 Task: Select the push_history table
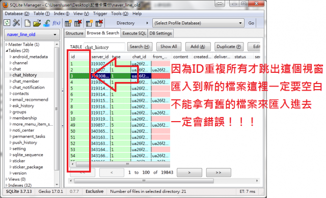pyautogui.click(x=25, y=143)
